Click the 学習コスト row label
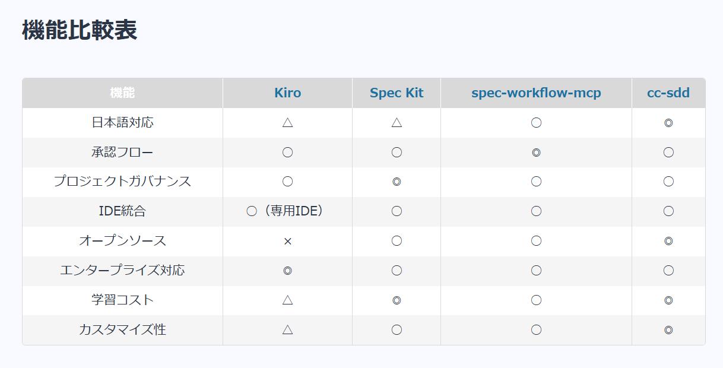The image size is (723, 368). point(122,300)
